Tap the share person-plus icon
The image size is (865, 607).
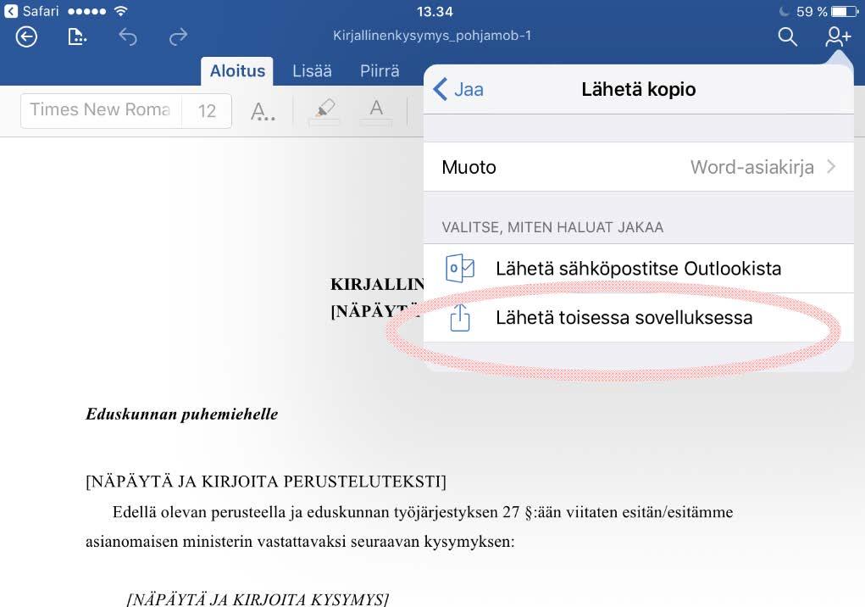838,37
